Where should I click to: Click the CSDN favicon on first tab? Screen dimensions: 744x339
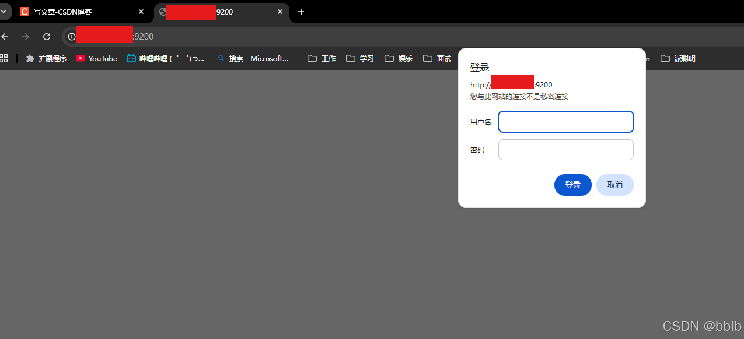(25, 12)
